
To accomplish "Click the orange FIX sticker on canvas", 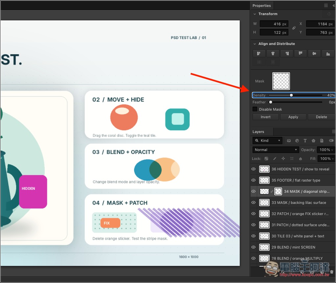I will click(110, 223).
